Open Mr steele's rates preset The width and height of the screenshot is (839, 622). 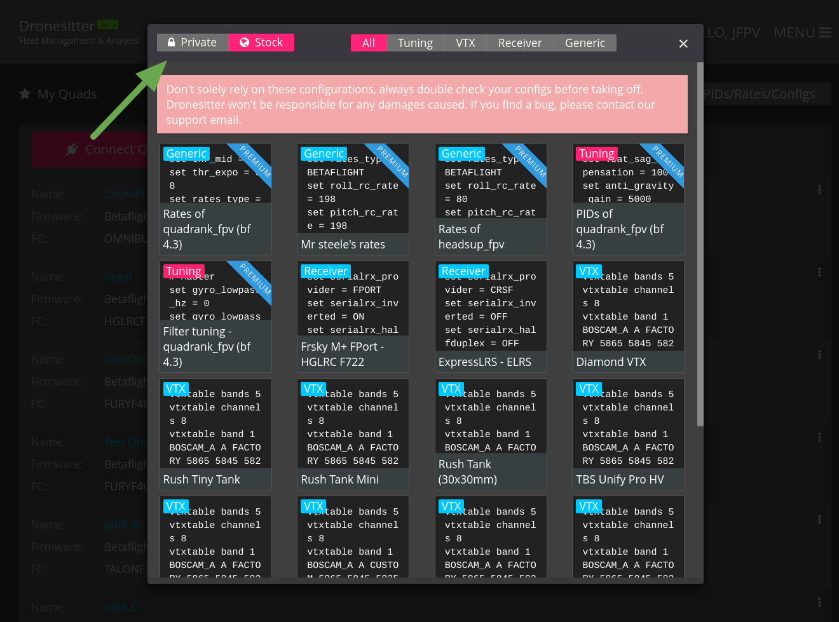[x=353, y=199]
